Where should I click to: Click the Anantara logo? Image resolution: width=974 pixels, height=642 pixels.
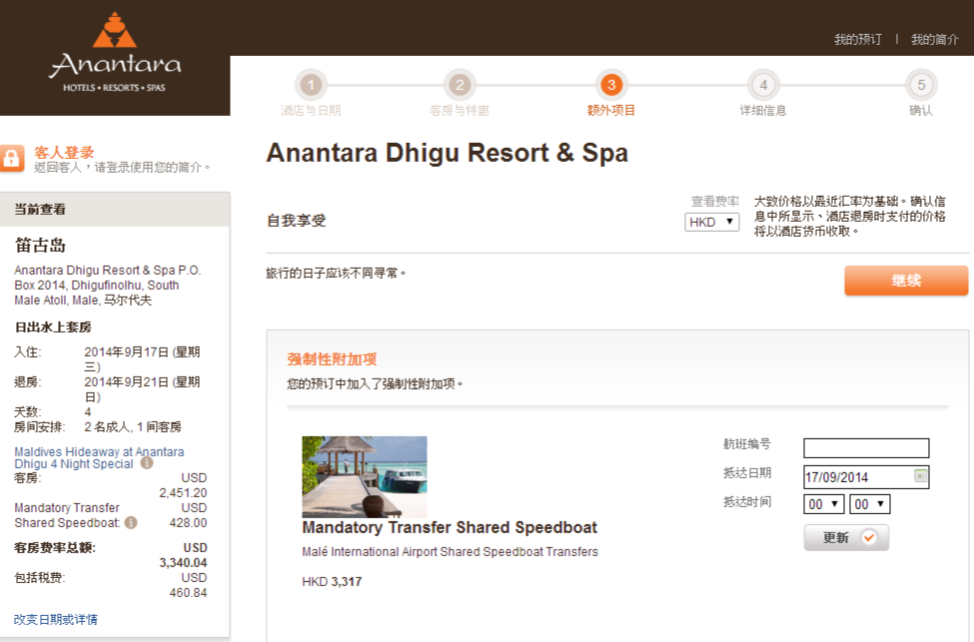[115, 54]
